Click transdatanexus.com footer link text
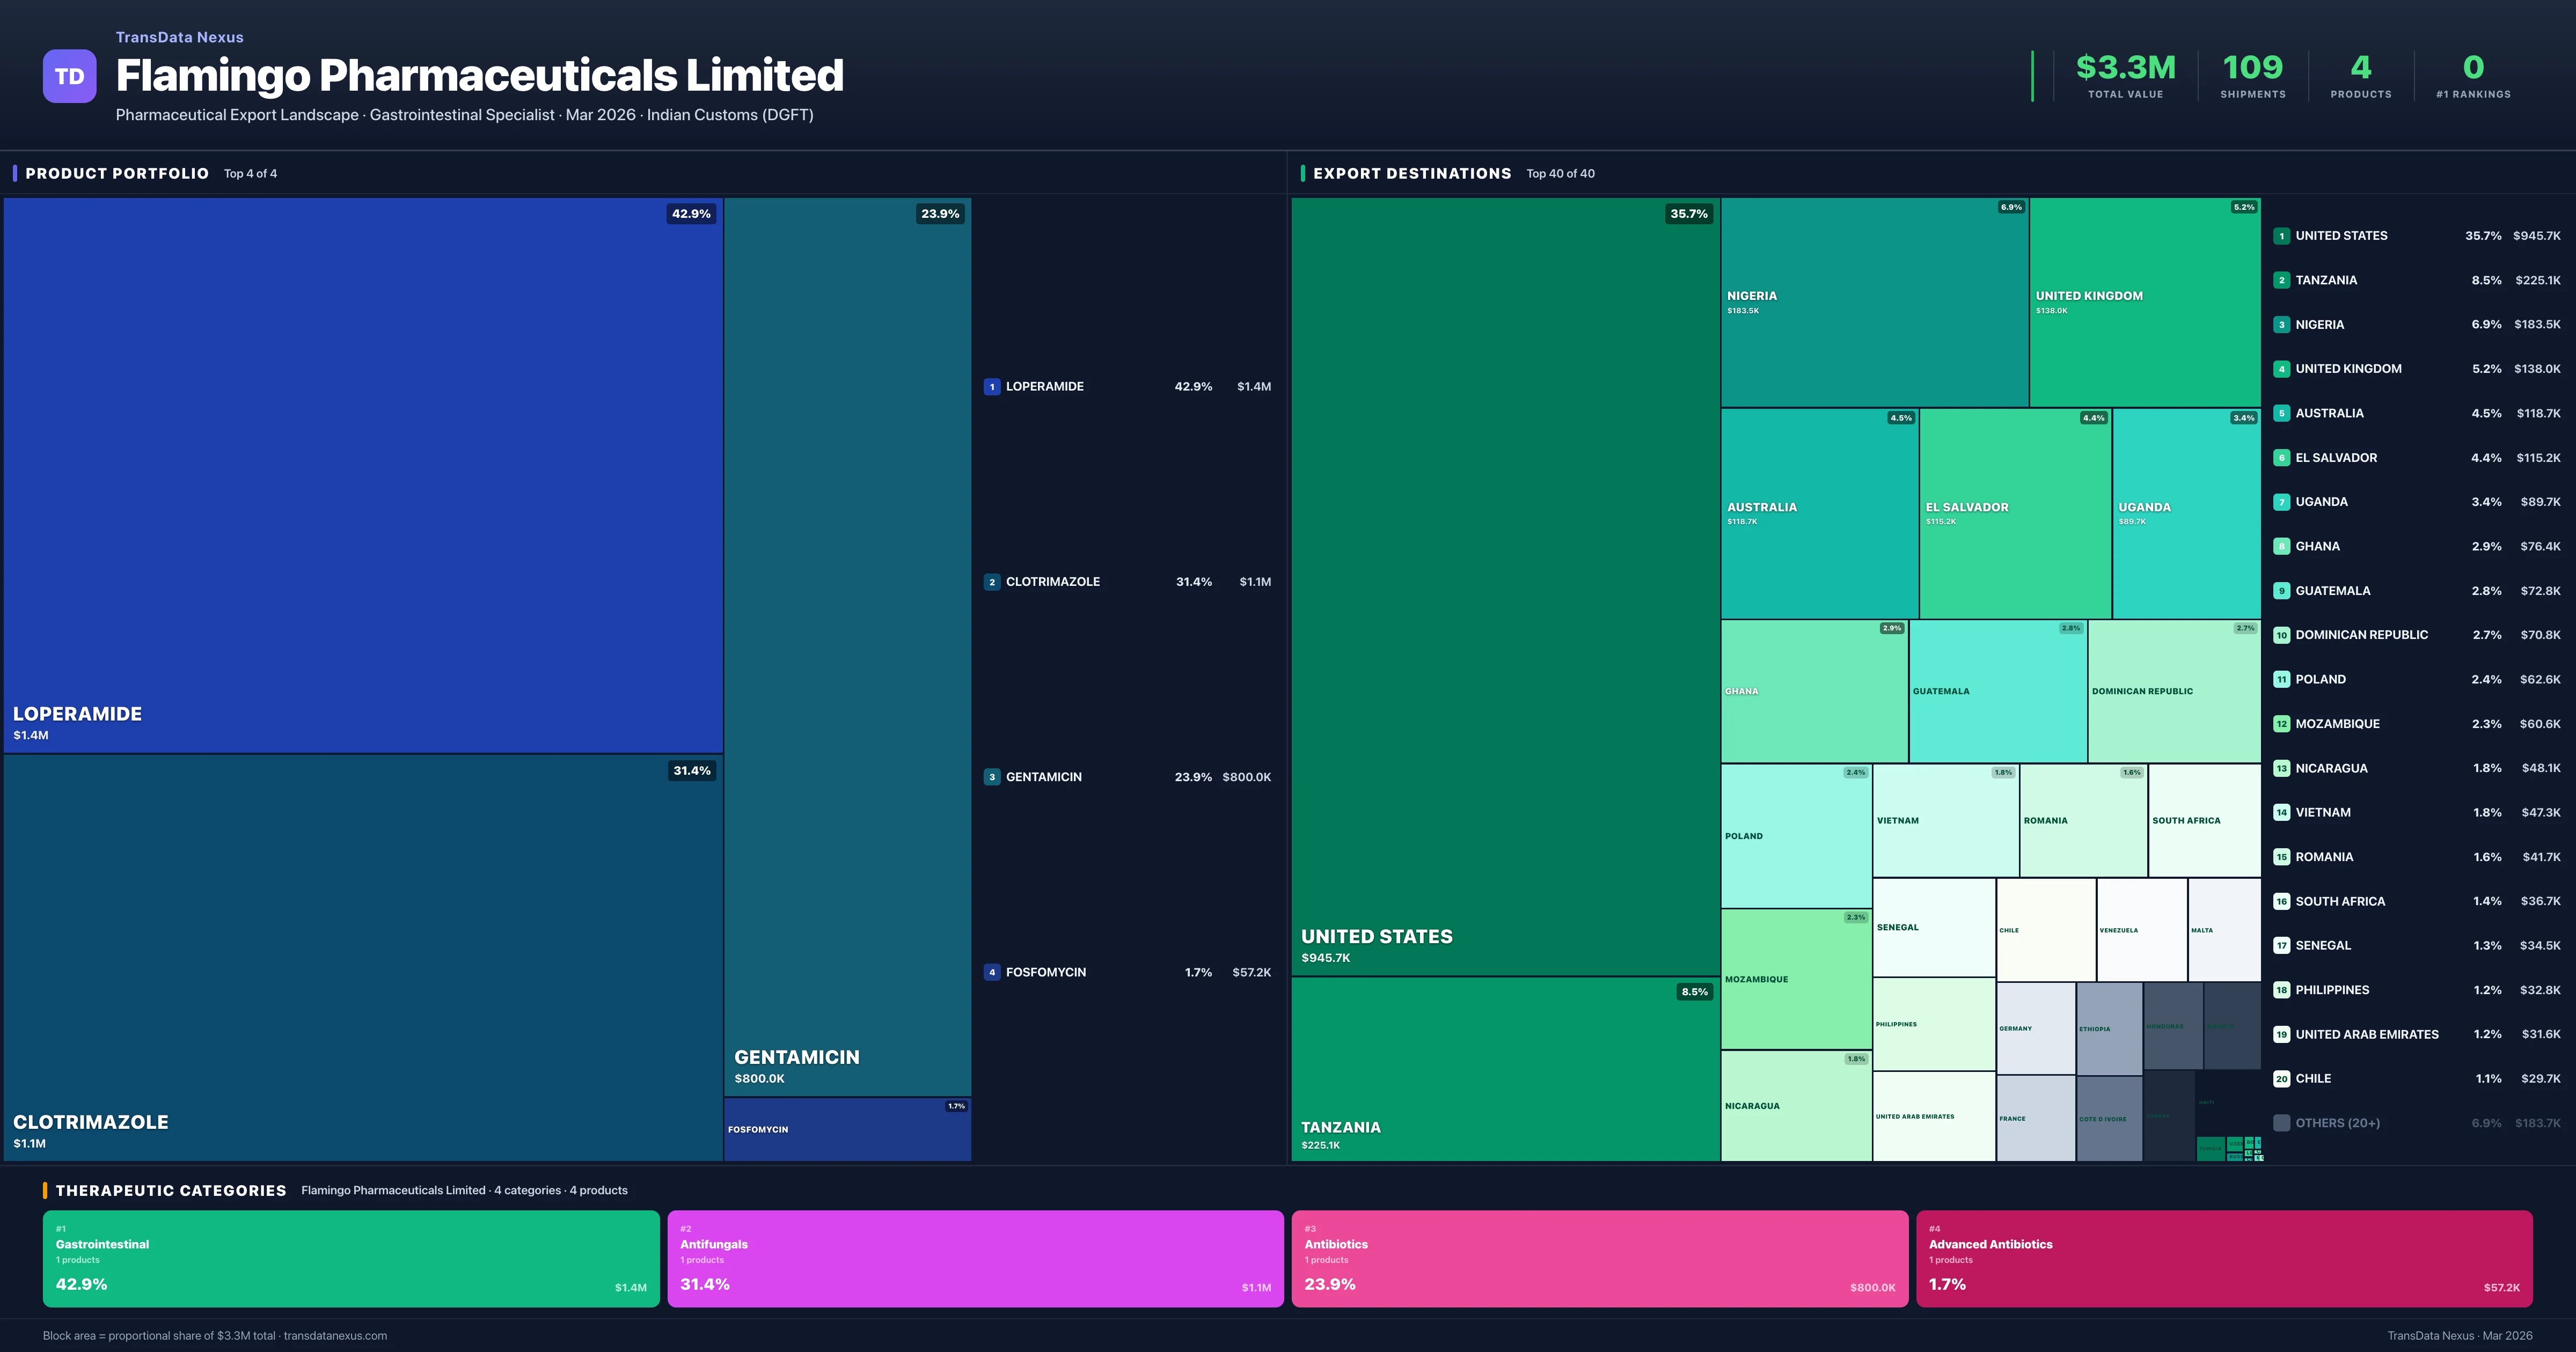Image resolution: width=2576 pixels, height=1352 pixels. (335, 1336)
